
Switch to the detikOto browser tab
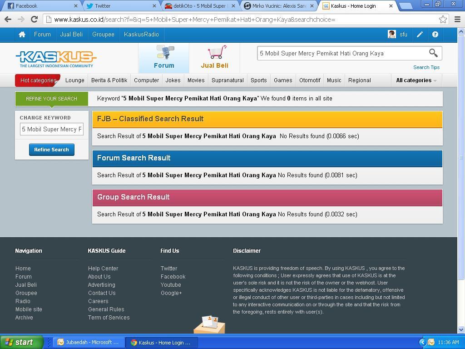coord(199,5)
